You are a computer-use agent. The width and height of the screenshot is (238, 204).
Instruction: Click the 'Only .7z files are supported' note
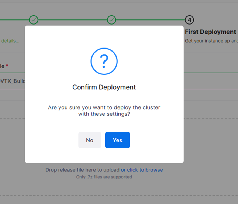tap(104, 177)
